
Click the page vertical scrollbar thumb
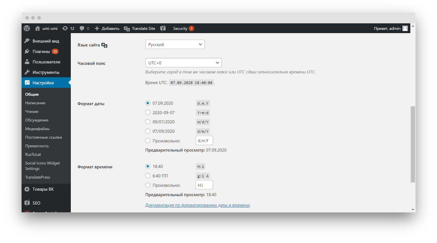coord(413,144)
